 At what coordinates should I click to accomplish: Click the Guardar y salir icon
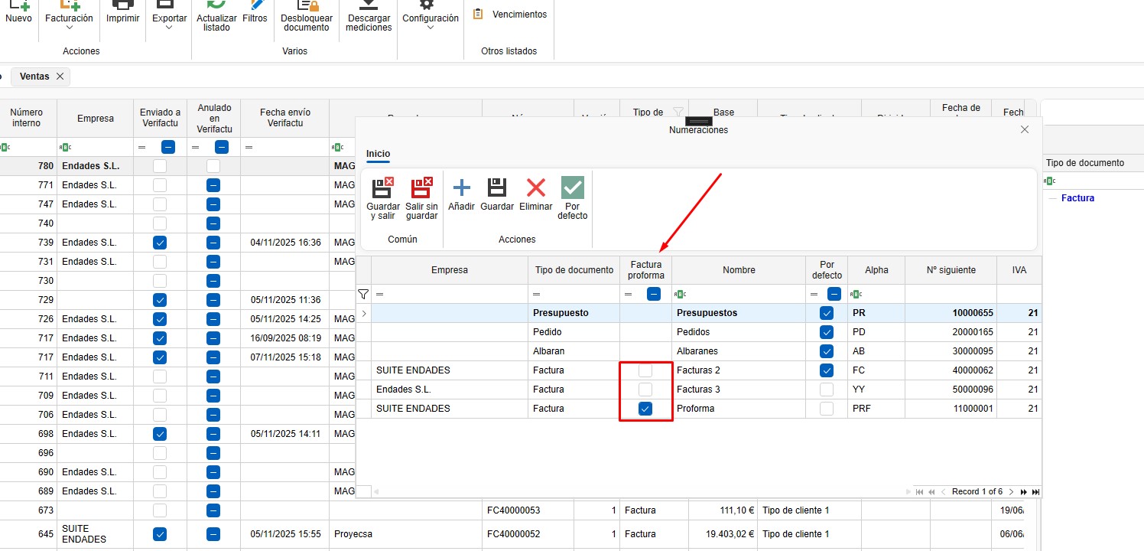382,188
